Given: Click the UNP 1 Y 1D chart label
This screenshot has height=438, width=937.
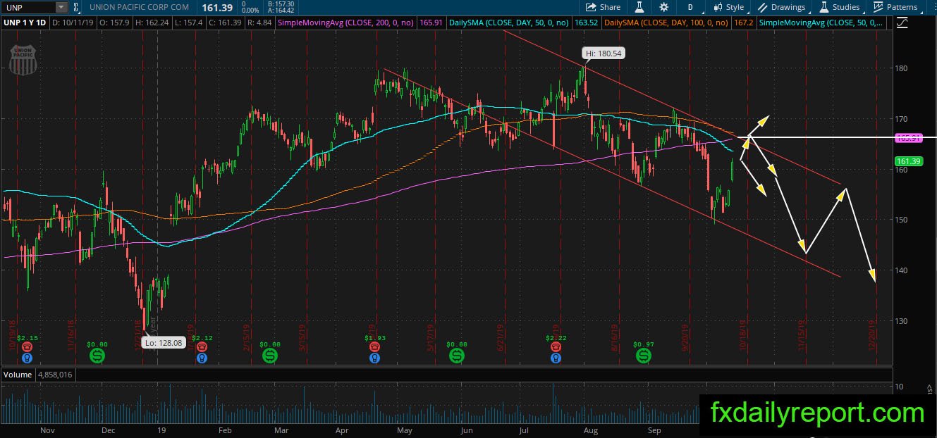Looking at the screenshot, I should point(27,23).
